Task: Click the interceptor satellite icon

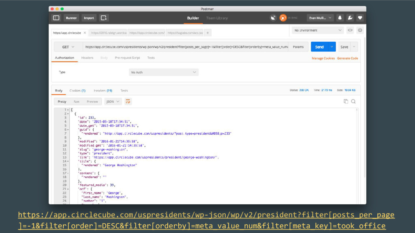Action: pos(273,18)
